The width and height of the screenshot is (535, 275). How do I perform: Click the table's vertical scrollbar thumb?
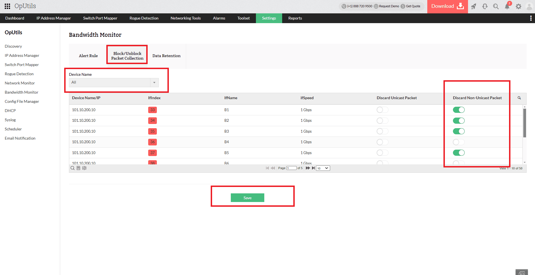tap(524, 123)
